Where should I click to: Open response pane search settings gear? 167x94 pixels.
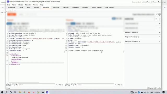point(69,85)
